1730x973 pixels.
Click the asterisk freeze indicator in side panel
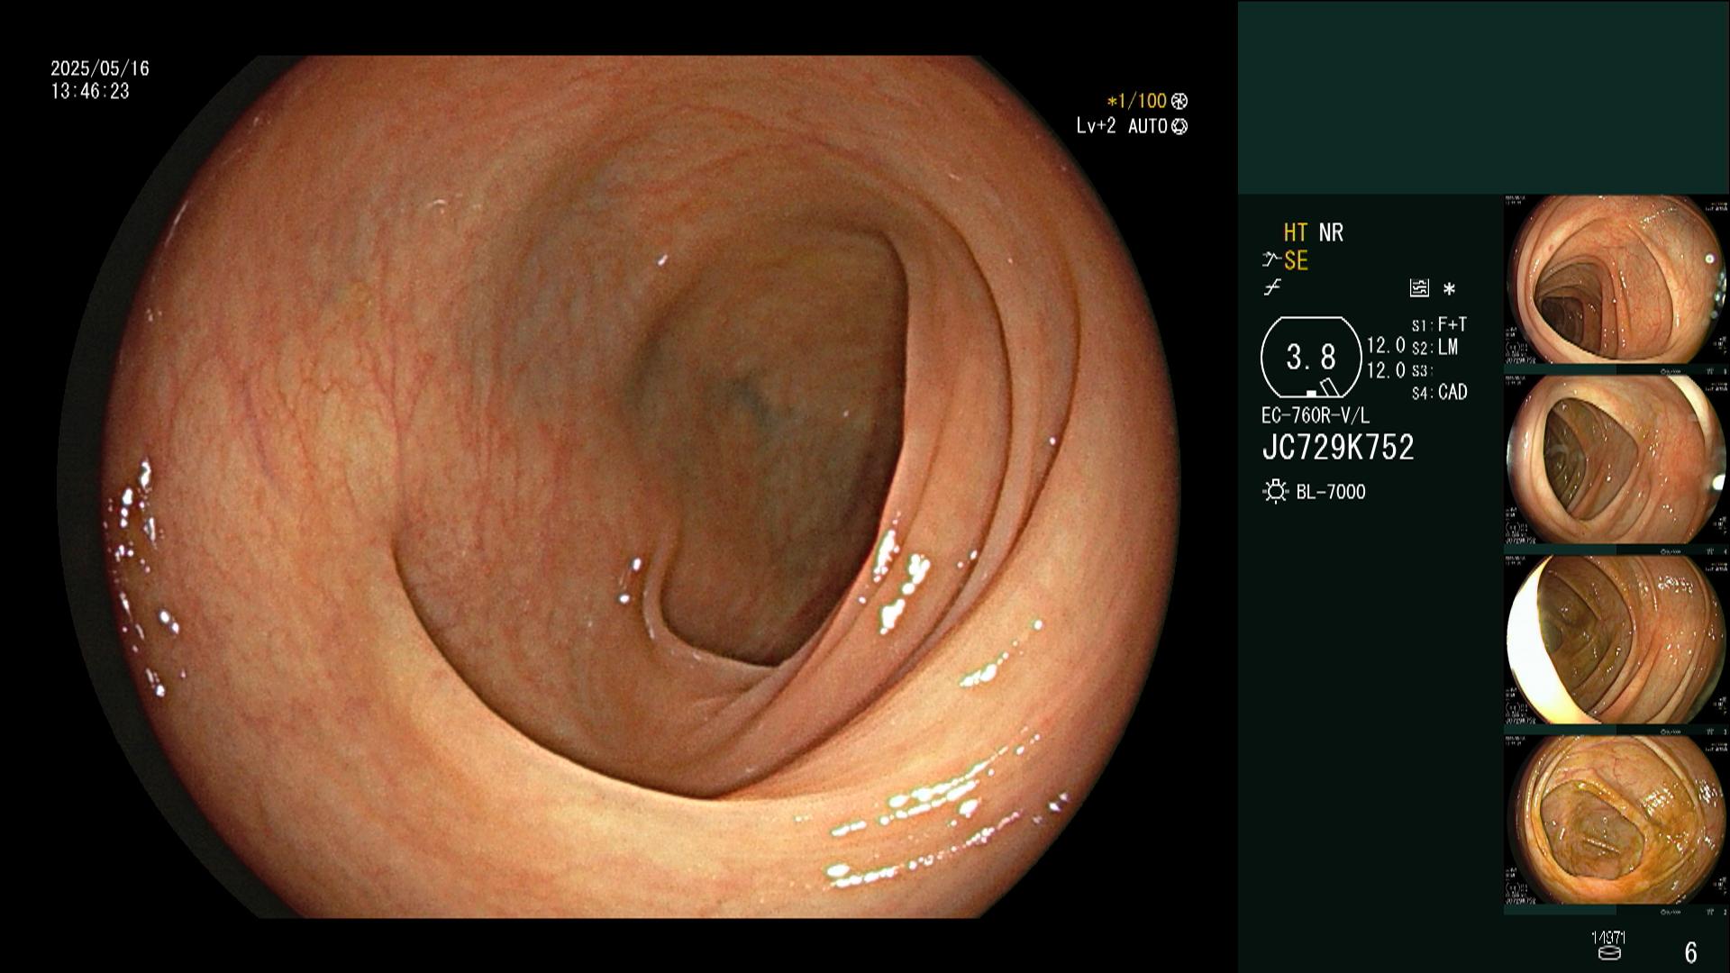(1450, 289)
